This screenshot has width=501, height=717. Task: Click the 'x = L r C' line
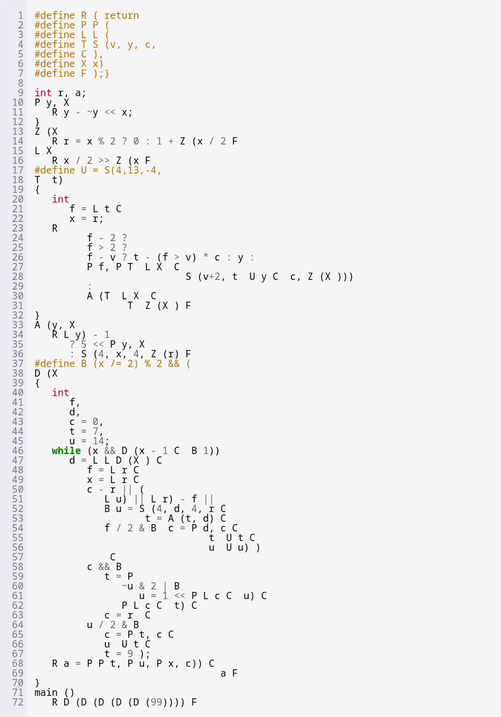[x=113, y=479]
